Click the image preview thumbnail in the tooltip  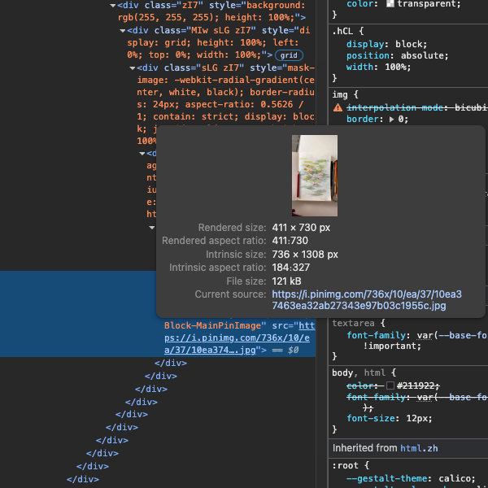pyautogui.click(x=314, y=176)
